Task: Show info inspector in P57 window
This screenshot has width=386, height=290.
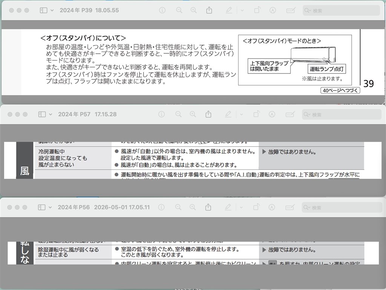Action: [x=161, y=114]
